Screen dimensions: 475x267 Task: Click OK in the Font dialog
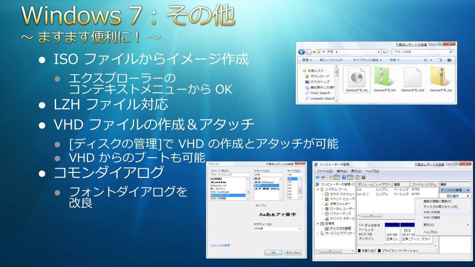[273, 253]
